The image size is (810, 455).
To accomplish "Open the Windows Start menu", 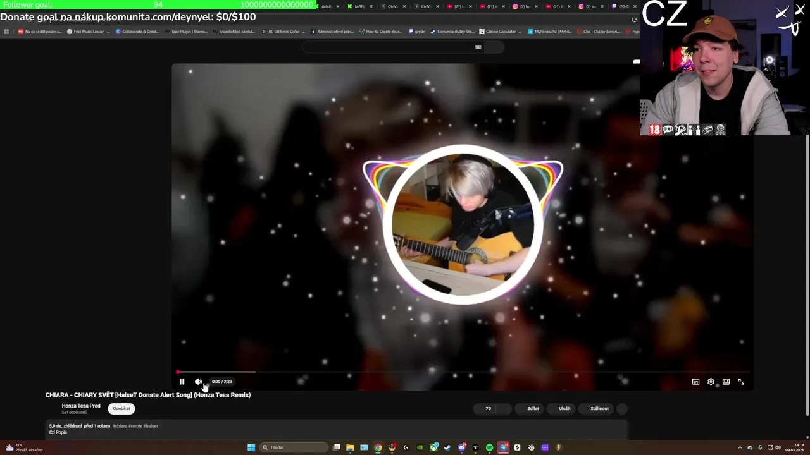I will [x=251, y=447].
